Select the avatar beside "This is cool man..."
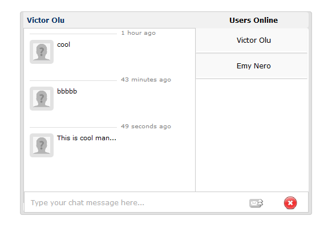Screen dimensions: 328x228 (x=42, y=145)
